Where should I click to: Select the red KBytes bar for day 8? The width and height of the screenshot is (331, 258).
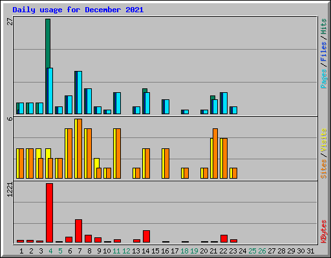click(x=88, y=239)
